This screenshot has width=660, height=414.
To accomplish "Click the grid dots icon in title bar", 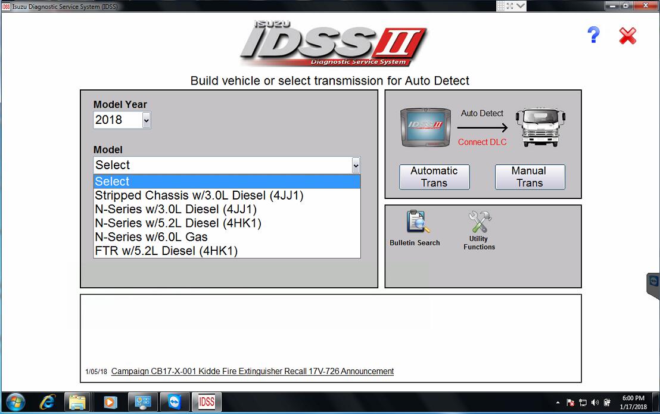I will (500, 6).
